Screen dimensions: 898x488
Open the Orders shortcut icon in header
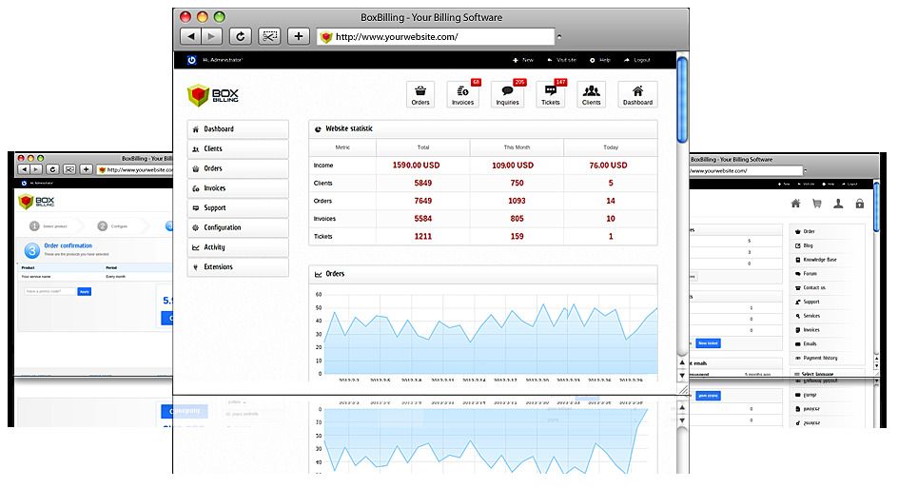(x=420, y=94)
